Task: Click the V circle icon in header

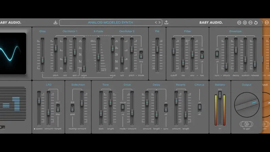Action: tap(245, 23)
